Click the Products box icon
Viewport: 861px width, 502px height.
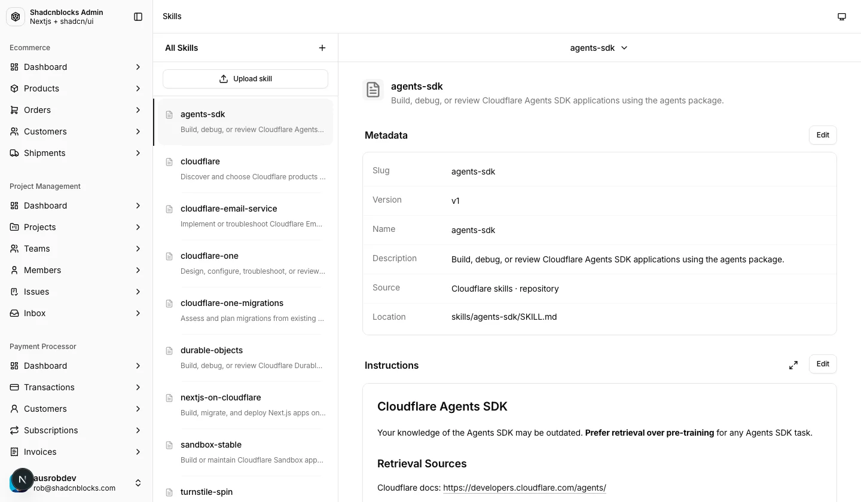pos(14,88)
